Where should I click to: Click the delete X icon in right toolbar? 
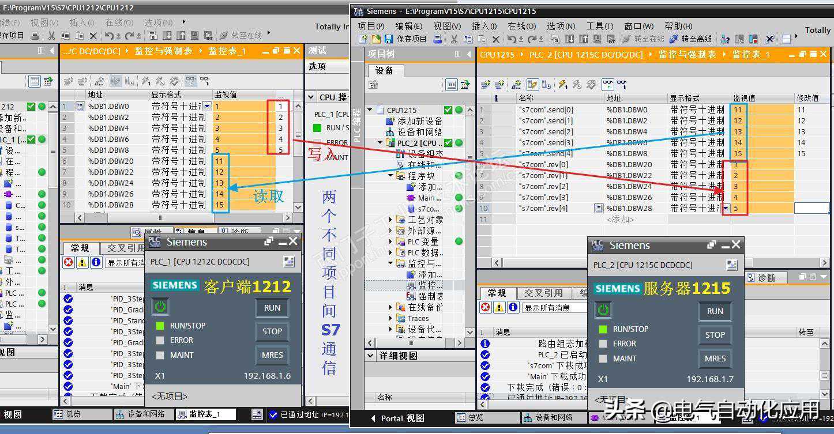click(495, 39)
